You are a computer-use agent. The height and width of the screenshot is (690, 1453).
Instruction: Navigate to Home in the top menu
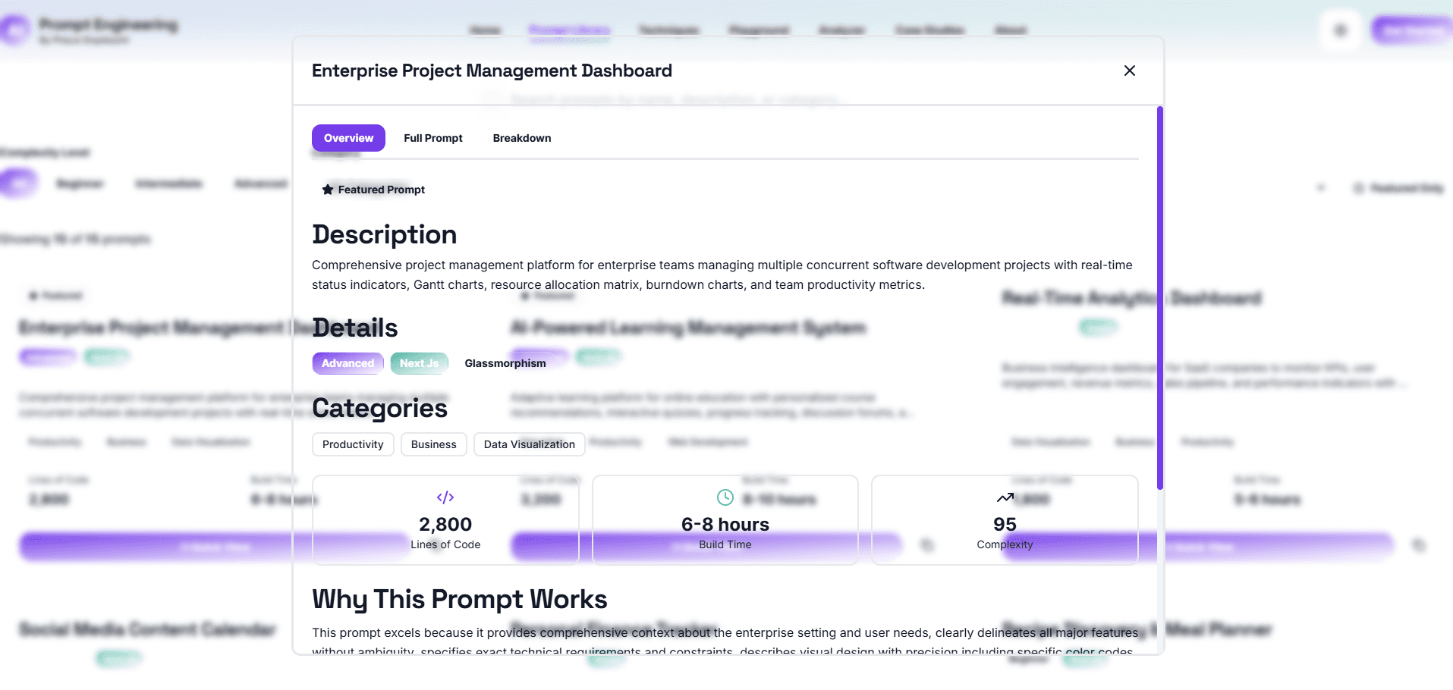click(x=485, y=30)
